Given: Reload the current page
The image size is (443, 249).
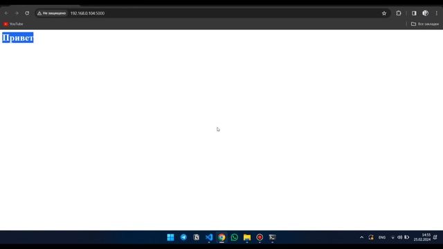Looking at the screenshot, I should [27, 13].
